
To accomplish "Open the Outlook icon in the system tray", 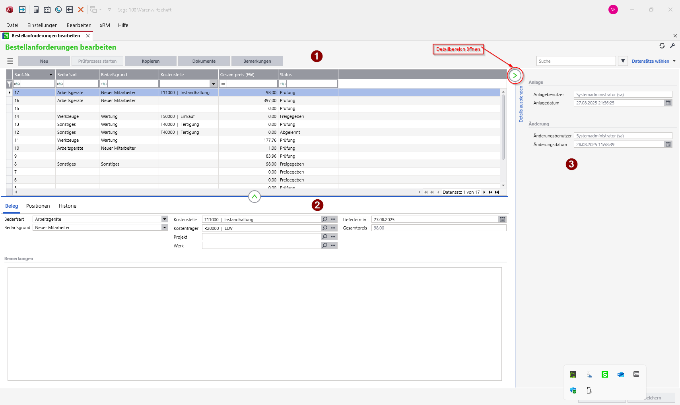I will (x=620, y=374).
